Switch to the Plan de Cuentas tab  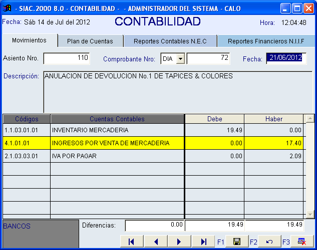tap(90, 41)
